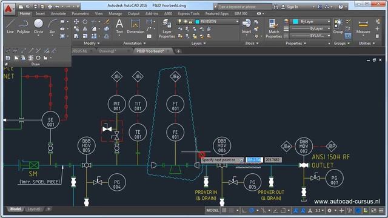Open the 1:1 annotation scale dropdown
This screenshot has height=218, width=388.
click(319, 210)
